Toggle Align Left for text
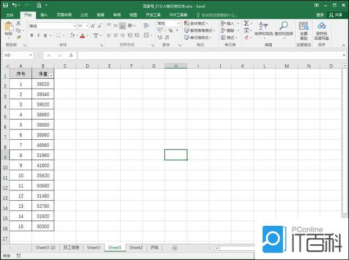This screenshot has width=349, height=260. (x=109, y=35)
